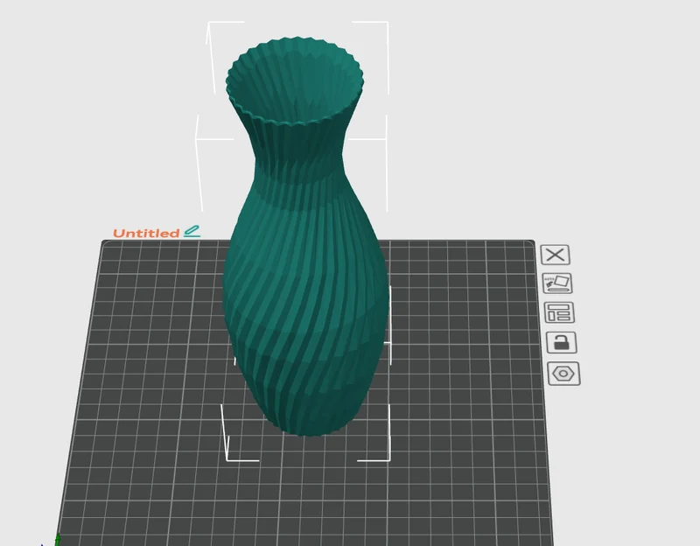Click the green axis gizmo at plate corner
Screen dimensions: 700x546
(57, 539)
